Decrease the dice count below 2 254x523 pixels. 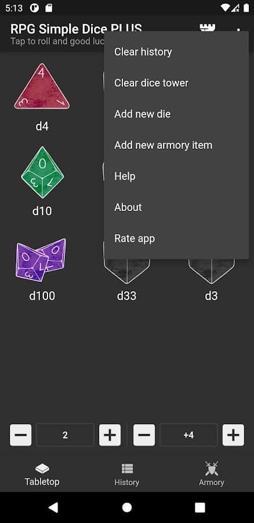tap(21, 435)
